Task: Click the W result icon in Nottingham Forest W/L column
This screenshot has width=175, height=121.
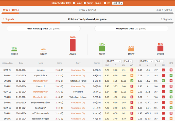Action: [132, 81]
